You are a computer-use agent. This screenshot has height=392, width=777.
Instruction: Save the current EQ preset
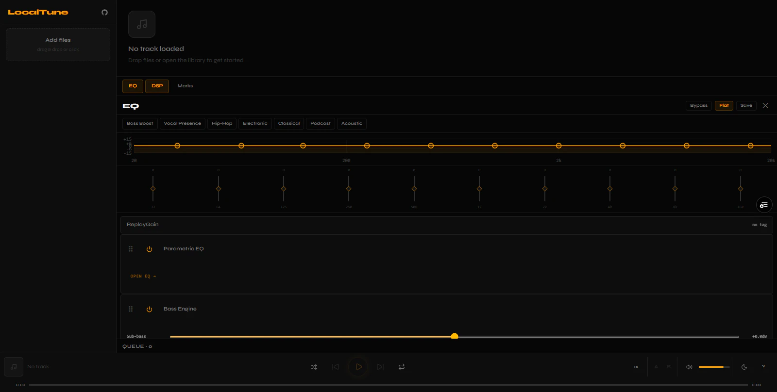coord(746,105)
